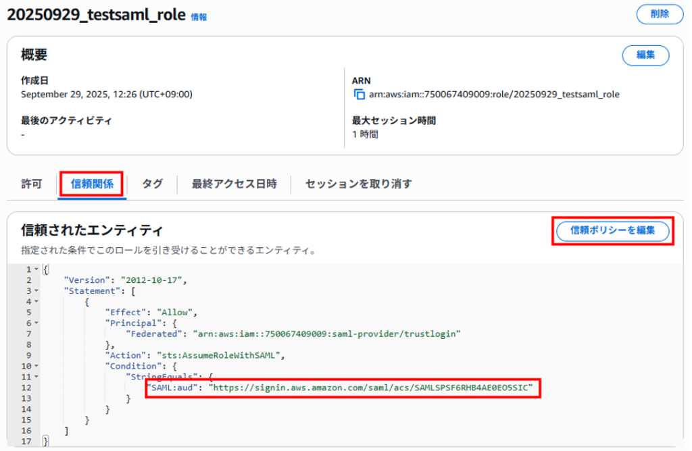This screenshot has height=451, width=692.
Task: Open the タグ tab
Action: click(152, 184)
